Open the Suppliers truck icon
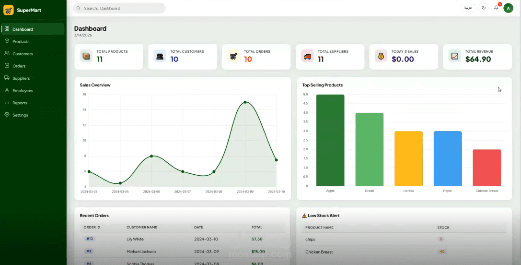The width and height of the screenshot is (521, 265). pyautogui.click(x=7, y=78)
